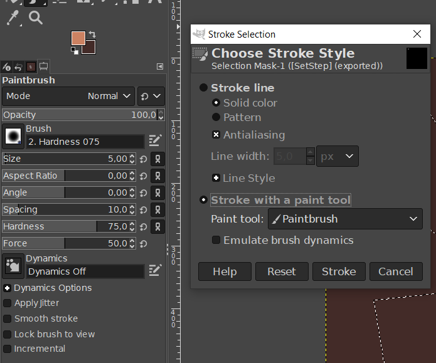Click the ruler corner quick mask arrow
Screen dimensions: 436x363
[178, 27]
